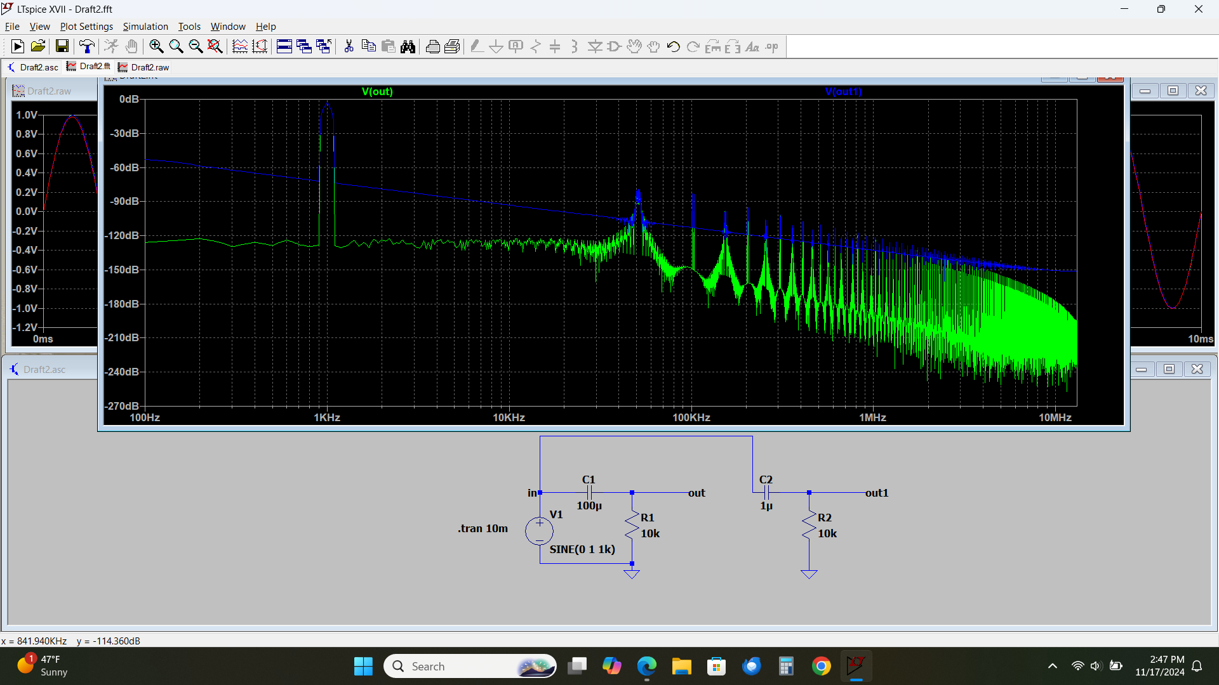Open File Explorer from taskbar

coord(681,666)
